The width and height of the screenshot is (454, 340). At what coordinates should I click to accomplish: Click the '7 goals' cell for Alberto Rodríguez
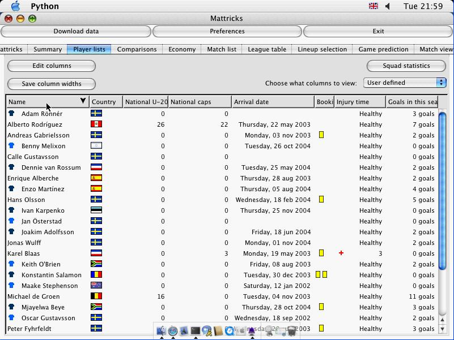click(423, 124)
